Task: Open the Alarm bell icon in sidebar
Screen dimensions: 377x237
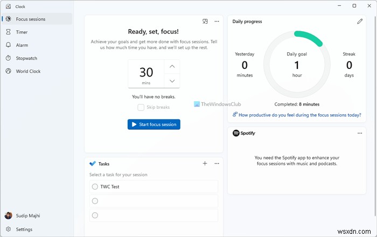Action: click(9, 45)
